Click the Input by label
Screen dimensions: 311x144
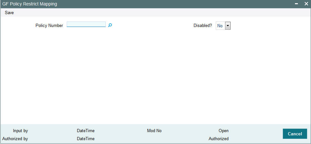[21, 131]
